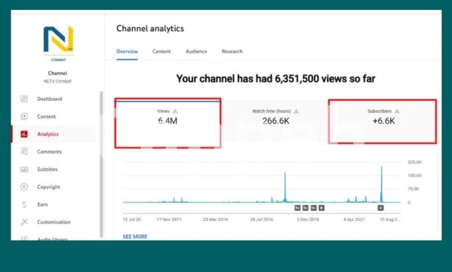Viewport: 452px width, 272px height.
Task: Switch to the Overview tab
Action: (x=127, y=51)
